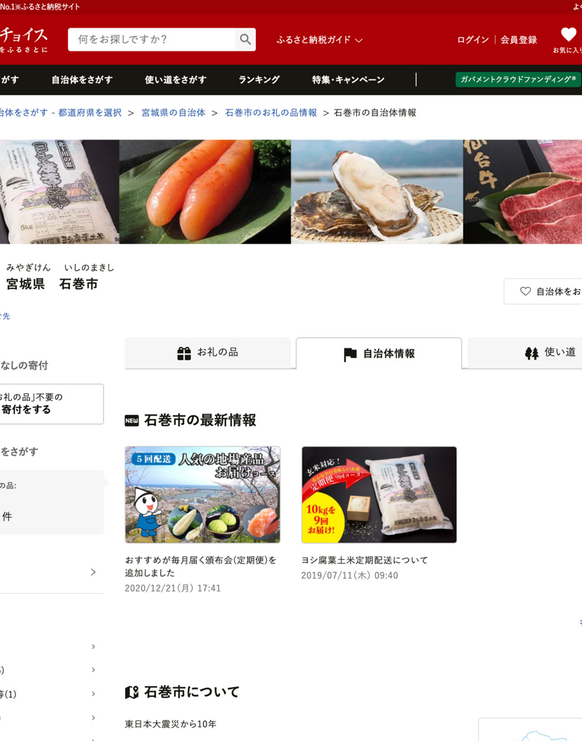Click into the 何をお探しですか search field
The height and width of the screenshot is (741, 582).
152,39
